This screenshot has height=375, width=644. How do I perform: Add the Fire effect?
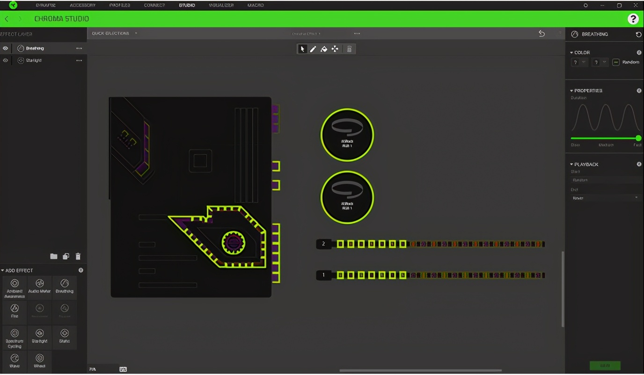click(x=15, y=312)
